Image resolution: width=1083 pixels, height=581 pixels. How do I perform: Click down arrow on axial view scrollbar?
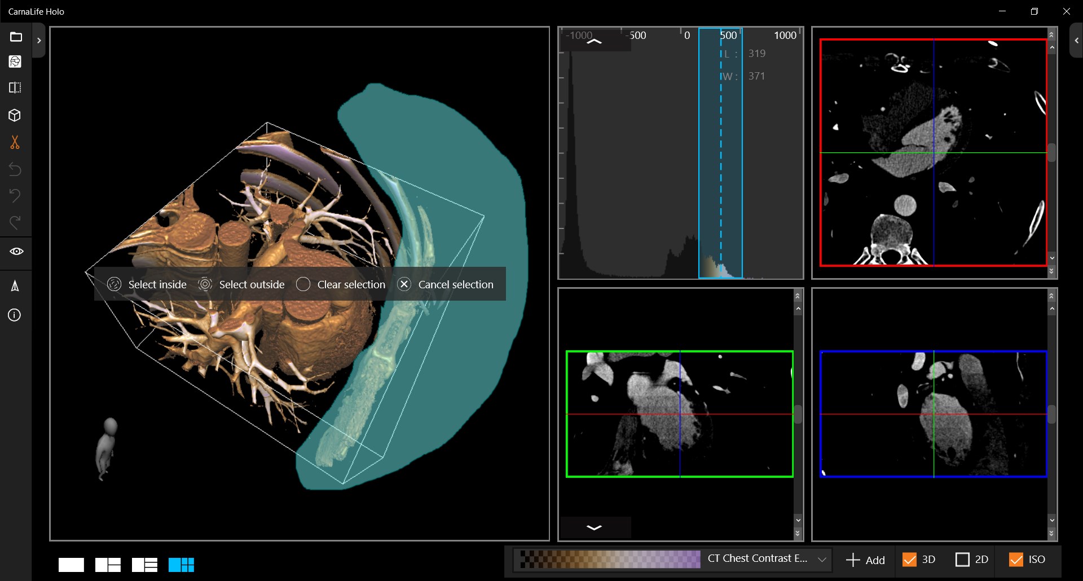point(1051,258)
